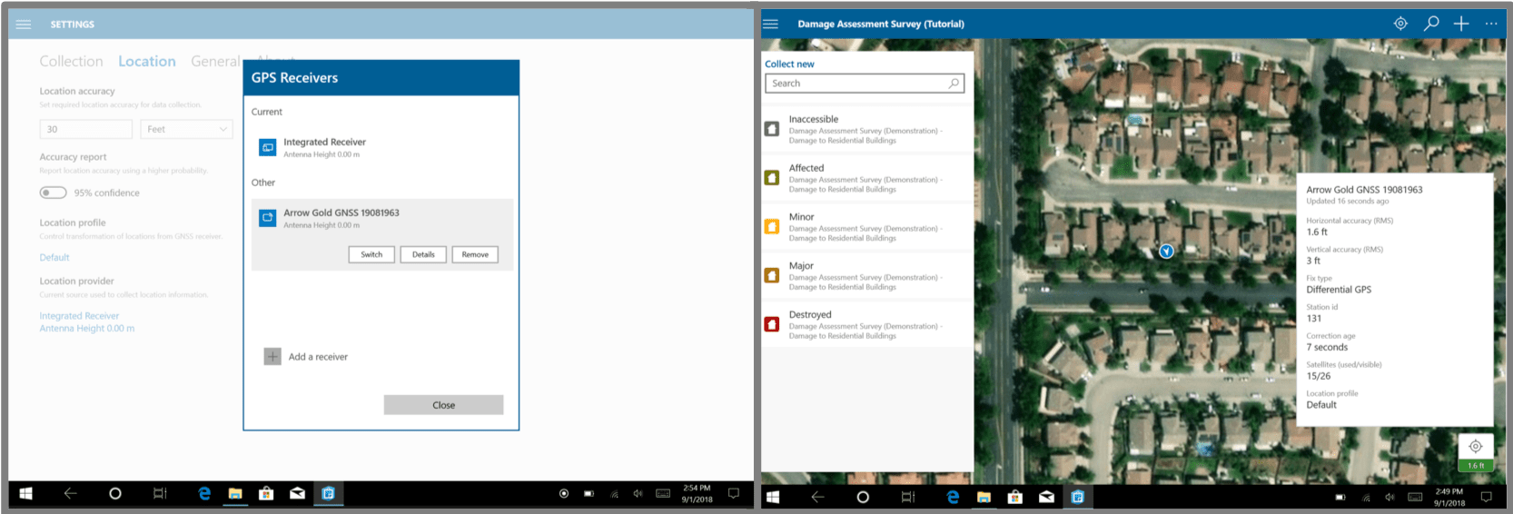Image resolution: width=1513 pixels, height=514 pixels.
Task: Select the Affected row in Collect new list
Action: coord(867,178)
